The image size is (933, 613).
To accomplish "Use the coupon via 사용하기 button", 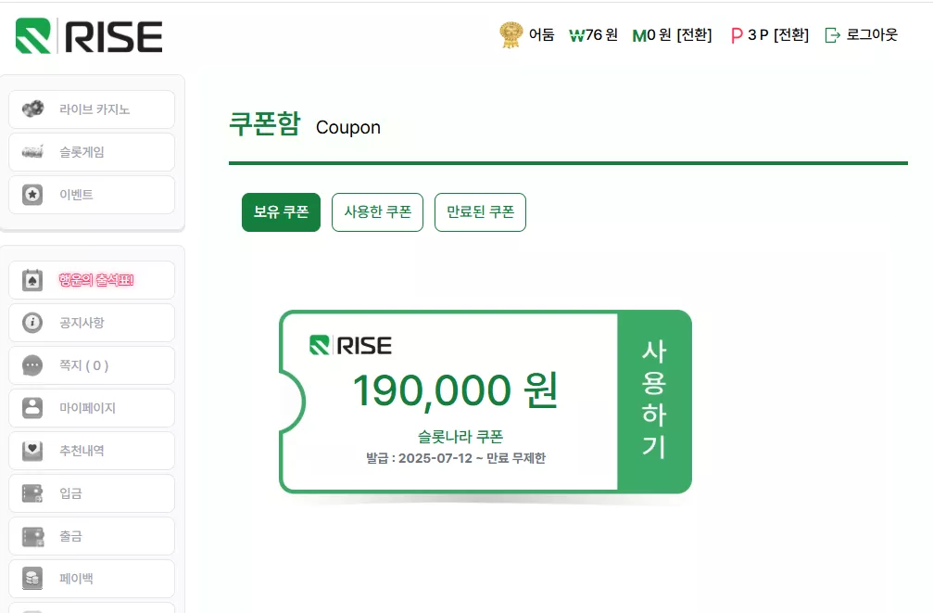I will tap(654, 401).
